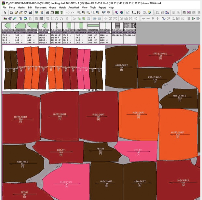Image resolution: width=202 pixels, height=200 pixels.
Task: Click the Print icon in toolbar
Action: tap(47, 12)
